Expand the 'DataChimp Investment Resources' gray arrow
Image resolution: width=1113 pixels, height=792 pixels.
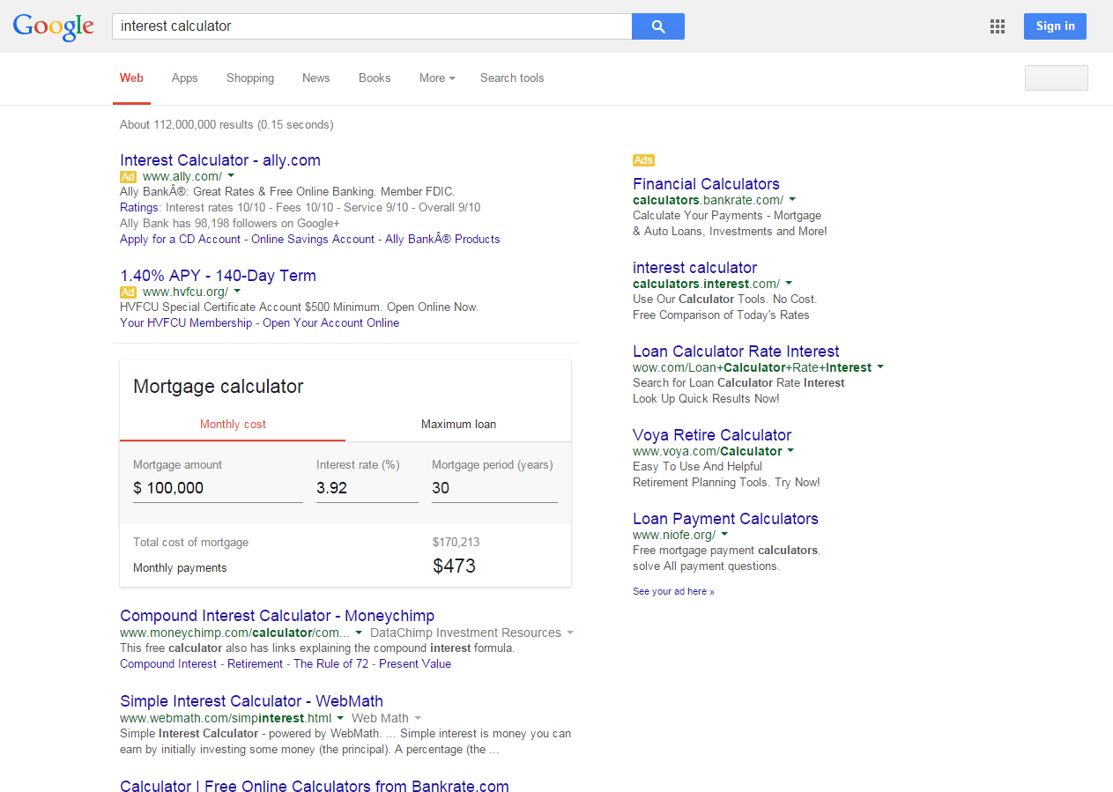pyautogui.click(x=570, y=633)
